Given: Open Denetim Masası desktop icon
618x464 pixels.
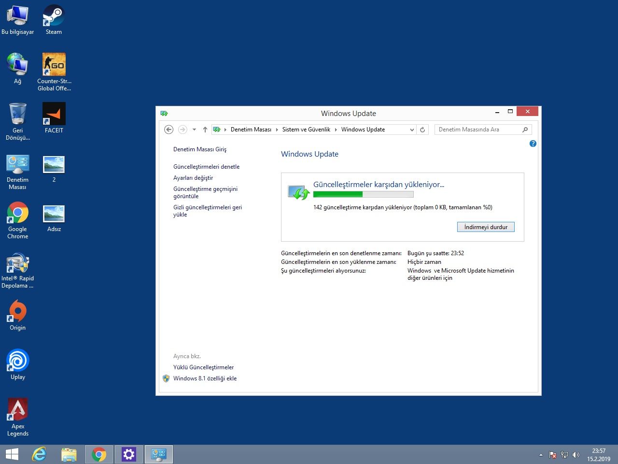Looking at the screenshot, I should click(x=17, y=172).
